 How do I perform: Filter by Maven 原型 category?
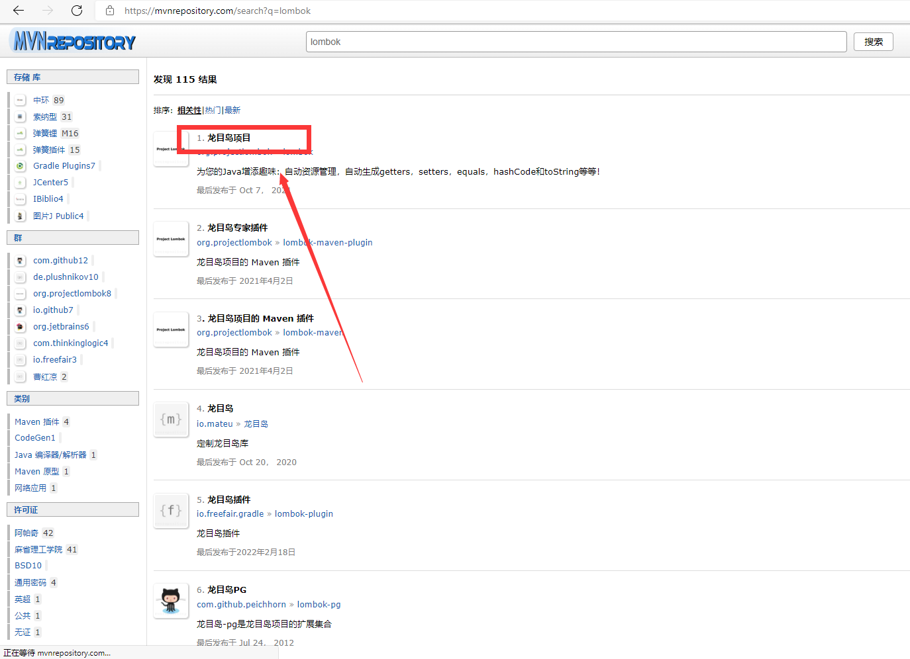pos(37,471)
